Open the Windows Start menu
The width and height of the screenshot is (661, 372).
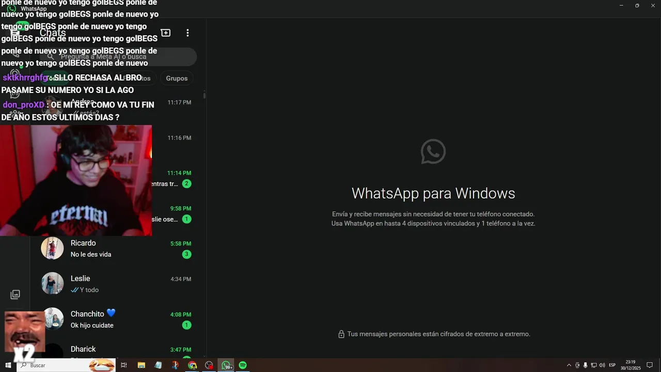(8, 365)
